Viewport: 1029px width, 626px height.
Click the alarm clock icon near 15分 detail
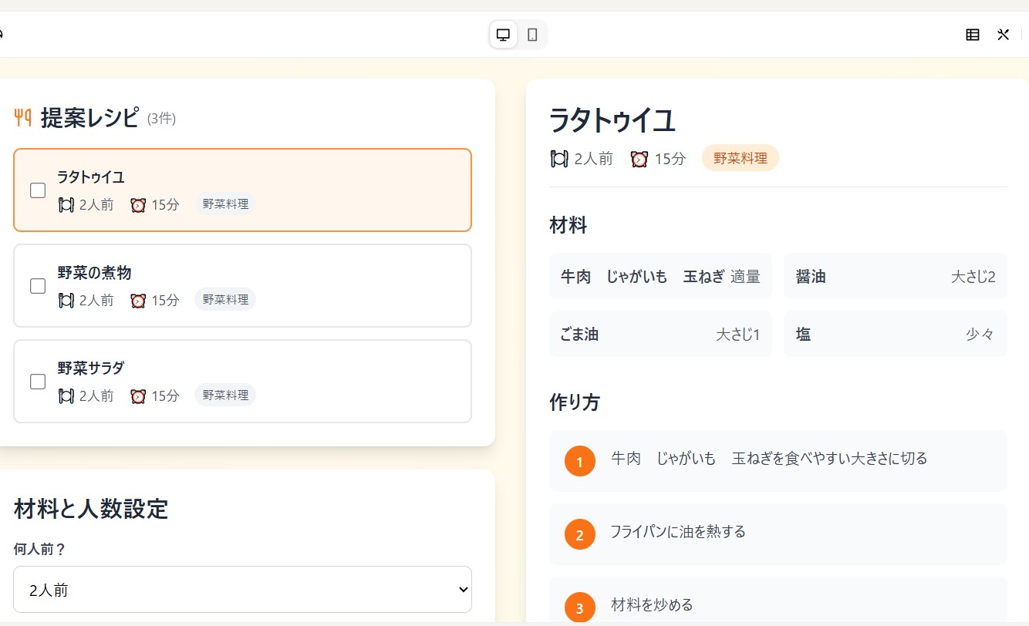(x=638, y=158)
